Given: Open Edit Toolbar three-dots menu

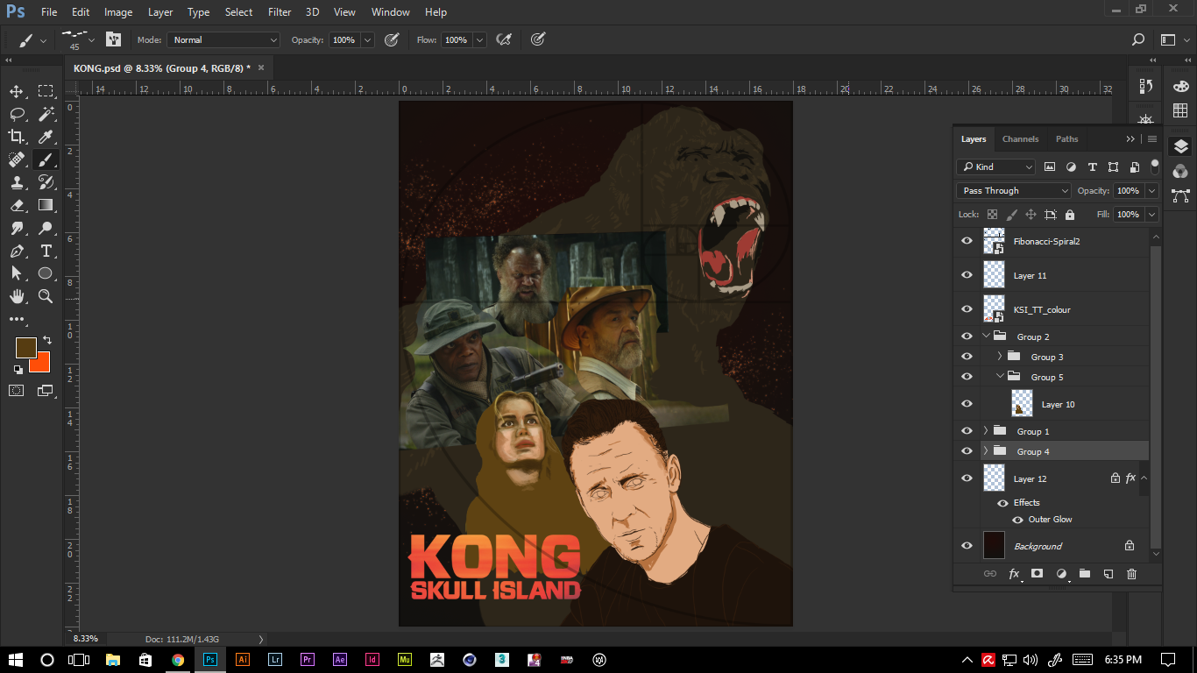Looking at the screenshot, I should tap(17, 320).
